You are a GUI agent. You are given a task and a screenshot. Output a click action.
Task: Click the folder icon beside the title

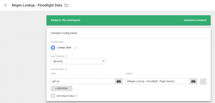67,5
